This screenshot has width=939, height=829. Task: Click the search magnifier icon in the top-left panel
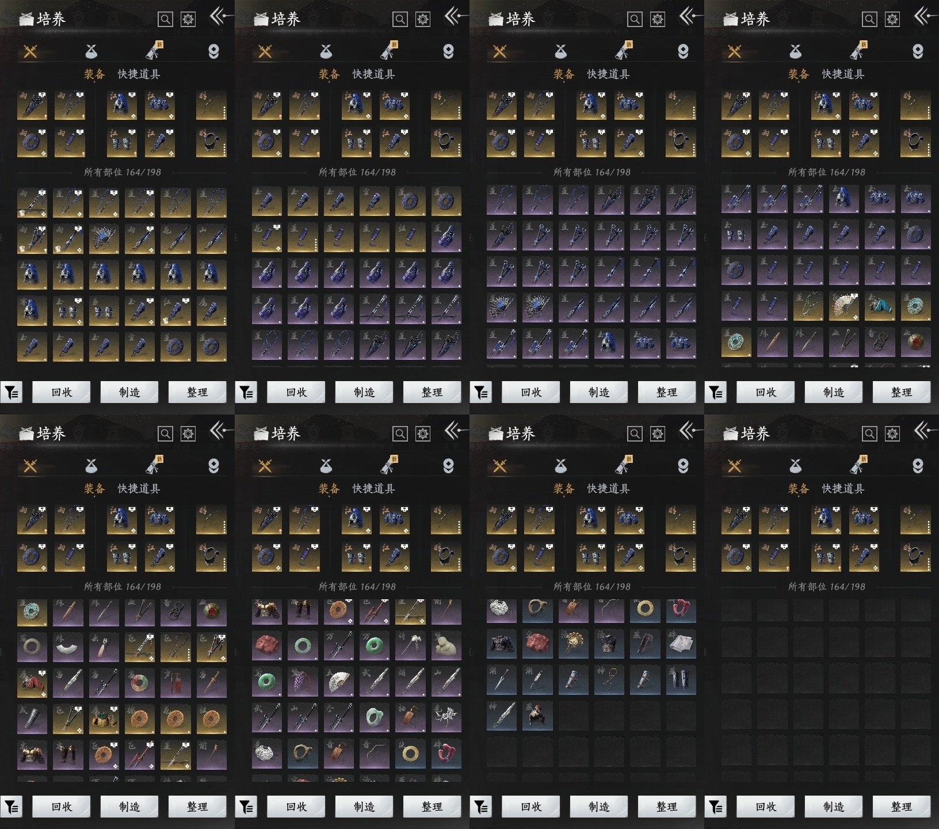165,20
